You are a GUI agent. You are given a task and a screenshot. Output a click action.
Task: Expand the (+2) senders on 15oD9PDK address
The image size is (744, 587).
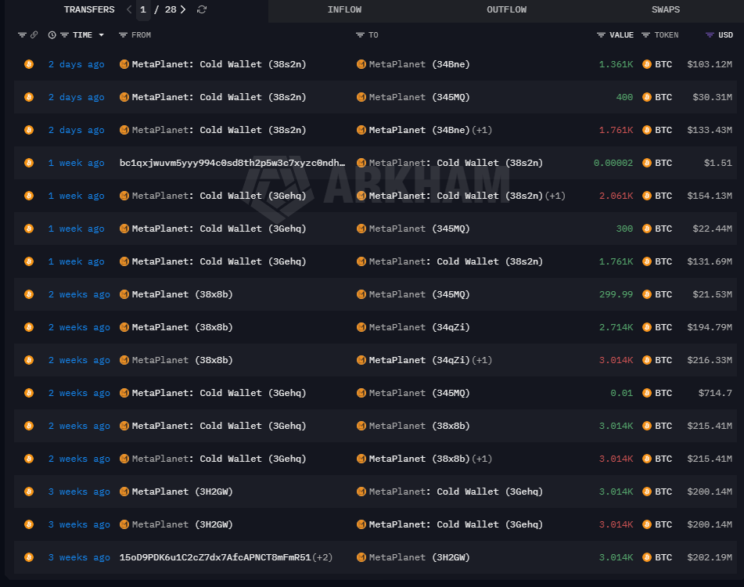coord(322,557)
